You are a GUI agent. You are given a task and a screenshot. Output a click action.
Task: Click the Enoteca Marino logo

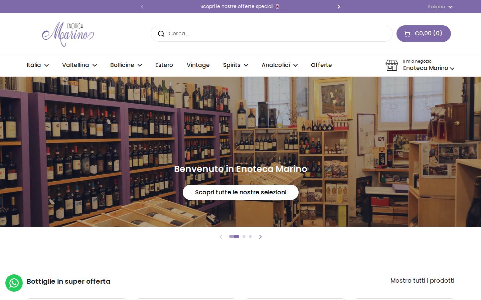coord(68,34)
